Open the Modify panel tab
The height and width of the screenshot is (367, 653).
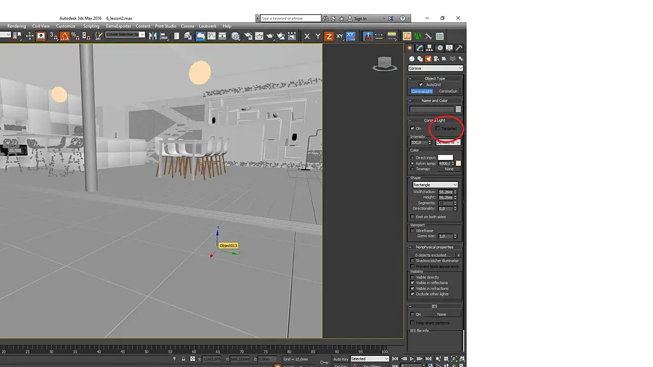pyautogui.click(x=419, y=48)
